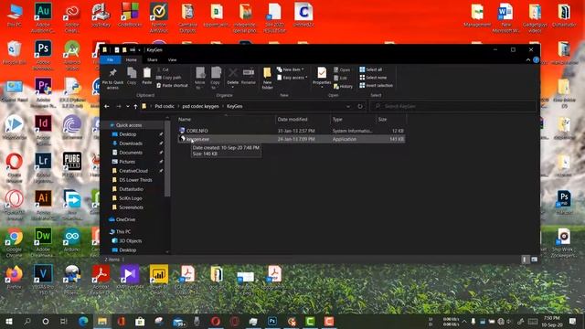Refresh the KeyGen folder view
The width and height of the screenshot is (585, 329).
360,106
